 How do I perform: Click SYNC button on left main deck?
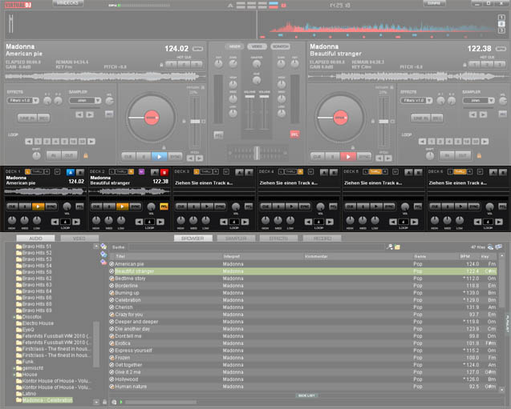175,157
